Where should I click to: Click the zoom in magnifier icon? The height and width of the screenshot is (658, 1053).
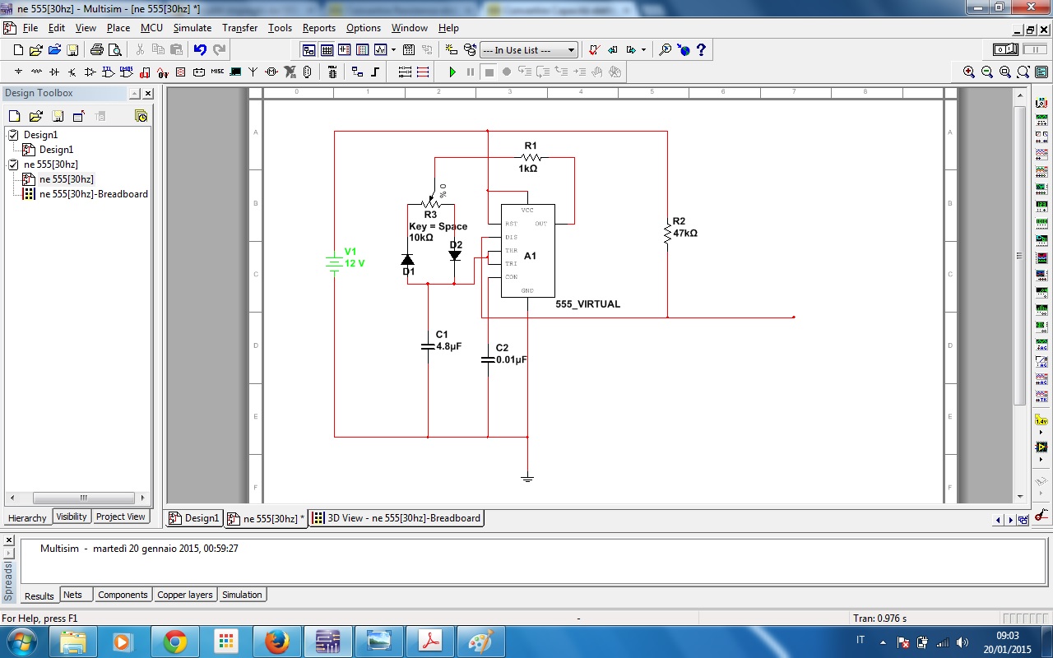pos(969,72)
